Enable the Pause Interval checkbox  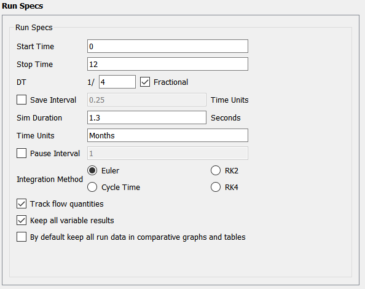pos(22,153)
